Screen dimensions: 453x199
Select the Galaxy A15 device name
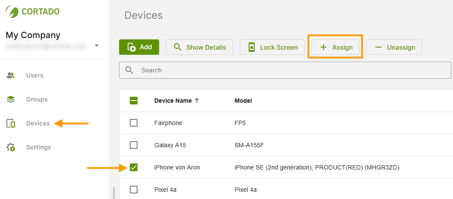(x=170, y=145)
